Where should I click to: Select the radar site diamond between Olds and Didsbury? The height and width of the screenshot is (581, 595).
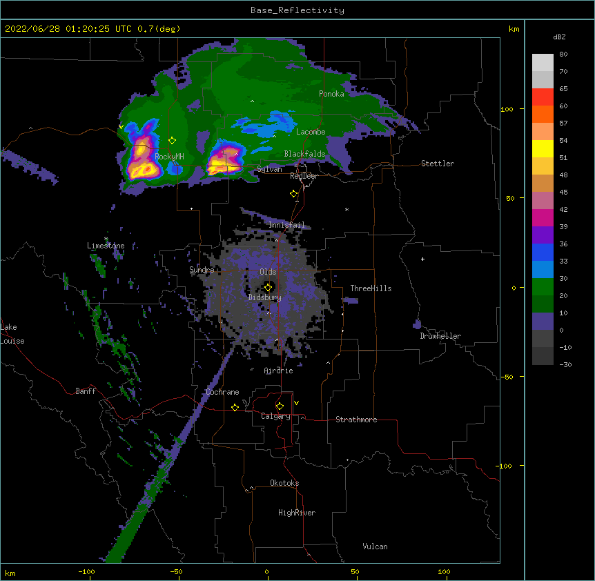pos(269,287)
